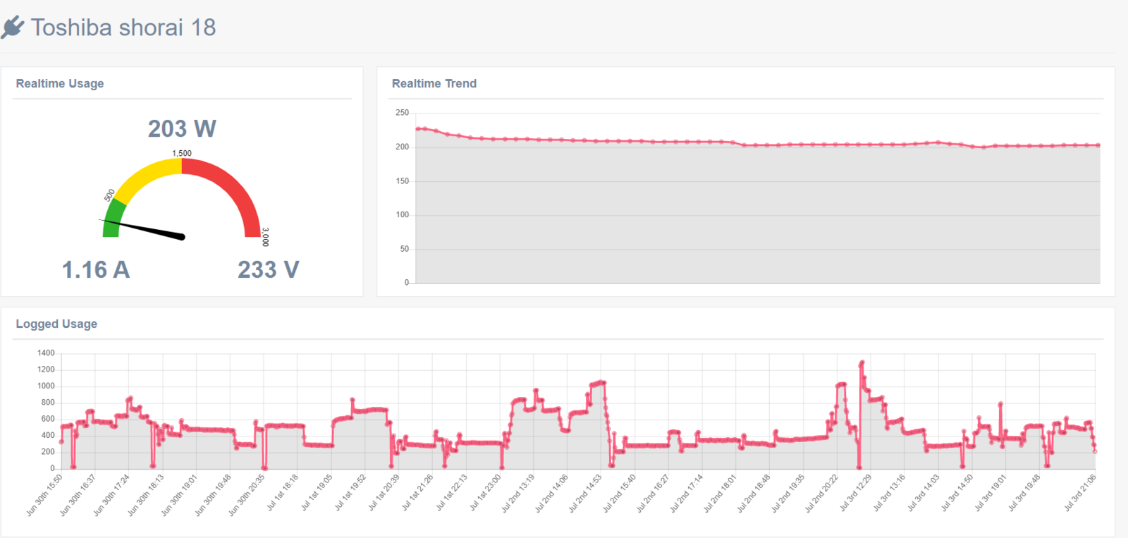Click the 'Jun 30th 15:50' time label
The image size is (1128, 538).
[44, 495]
